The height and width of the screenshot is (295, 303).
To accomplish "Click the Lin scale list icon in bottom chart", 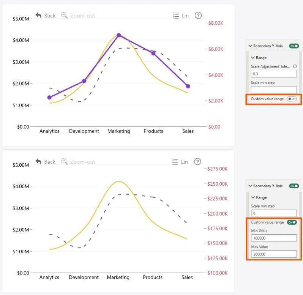I will coord(175,162).
